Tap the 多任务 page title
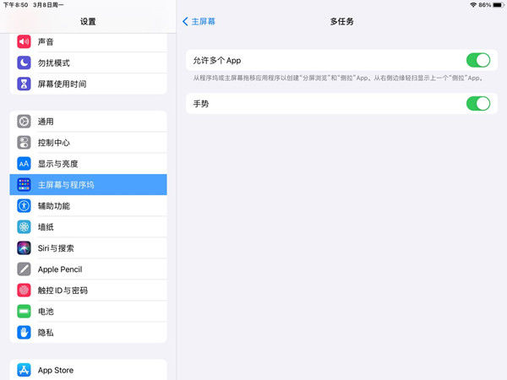 pos(341,22)
